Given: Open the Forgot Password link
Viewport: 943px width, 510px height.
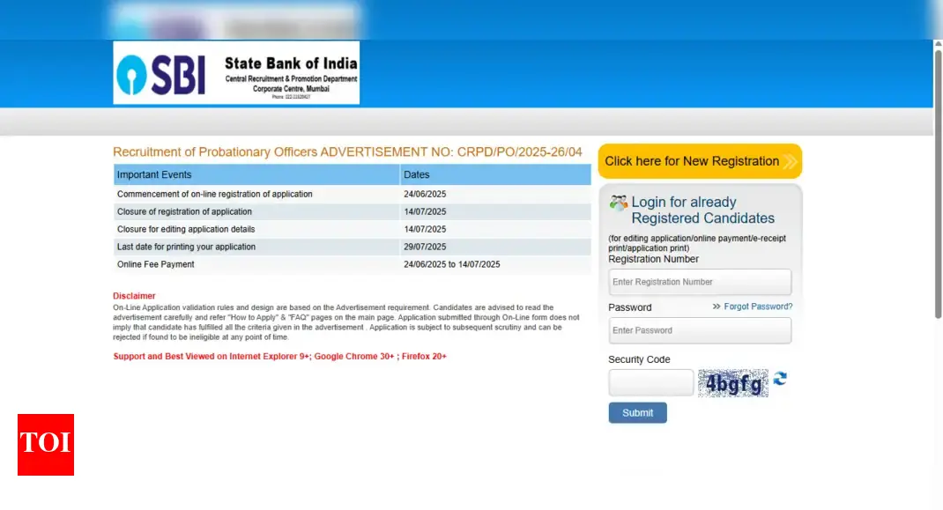Looking at the screenshot, I should point(758,307).
